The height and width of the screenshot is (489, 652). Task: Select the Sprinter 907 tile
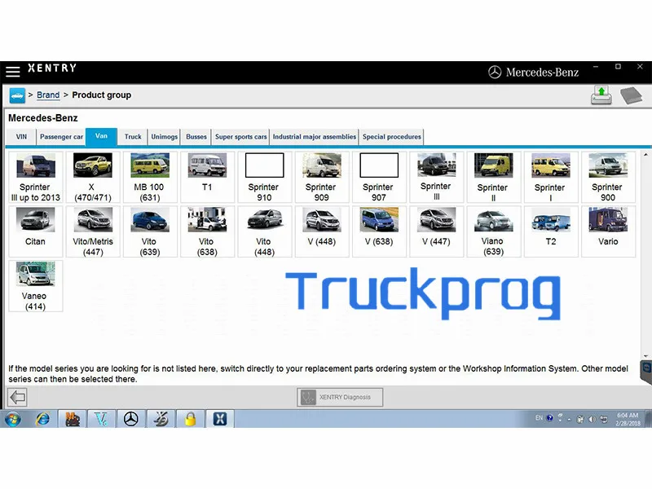379,177
